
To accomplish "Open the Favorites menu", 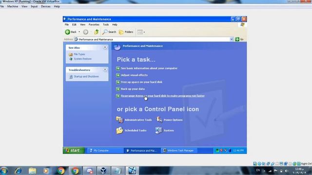I will click(94, 25).
